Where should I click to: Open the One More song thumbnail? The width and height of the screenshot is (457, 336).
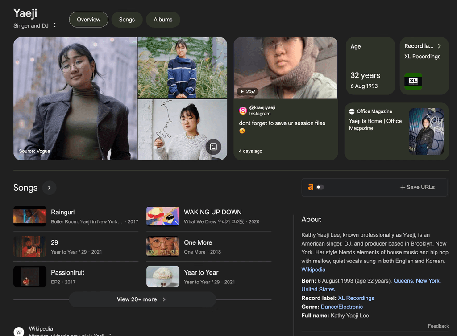pos(162,246)
